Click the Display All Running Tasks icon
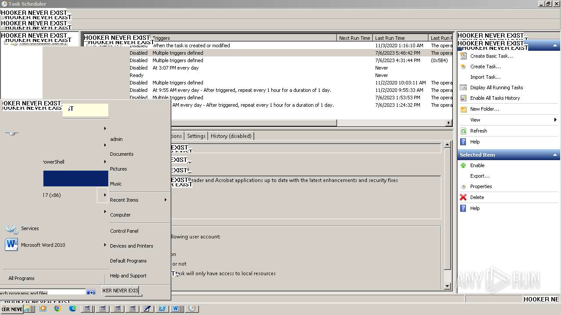The height and width of the screenshot is (315, 561). [x=463, y=87]
